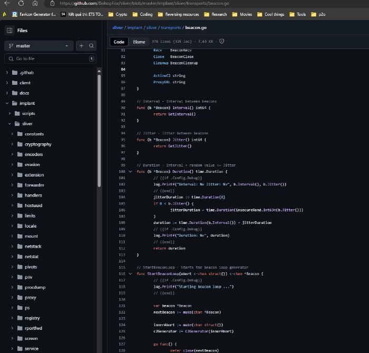
Task: Click the first yellow bookmark icon
Action: [x=4, y=14]
